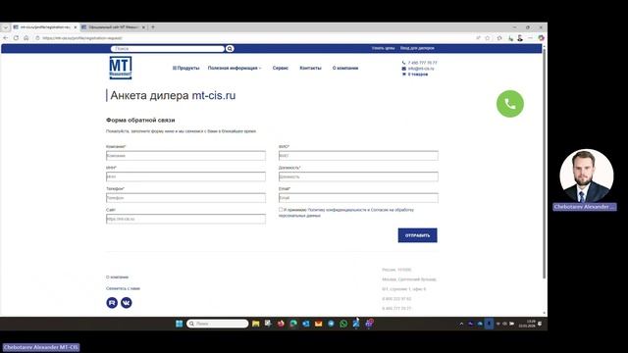Open the browser home icon
The image size is (628, 353).
[26, 38]
